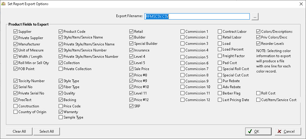The height and width of the screenshot is (139, 306).
Task: Uncheck Width / Length checkbox
Action: point(15,57)
